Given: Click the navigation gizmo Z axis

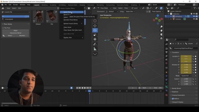Looking at the screenshot, I should (158, 16).
